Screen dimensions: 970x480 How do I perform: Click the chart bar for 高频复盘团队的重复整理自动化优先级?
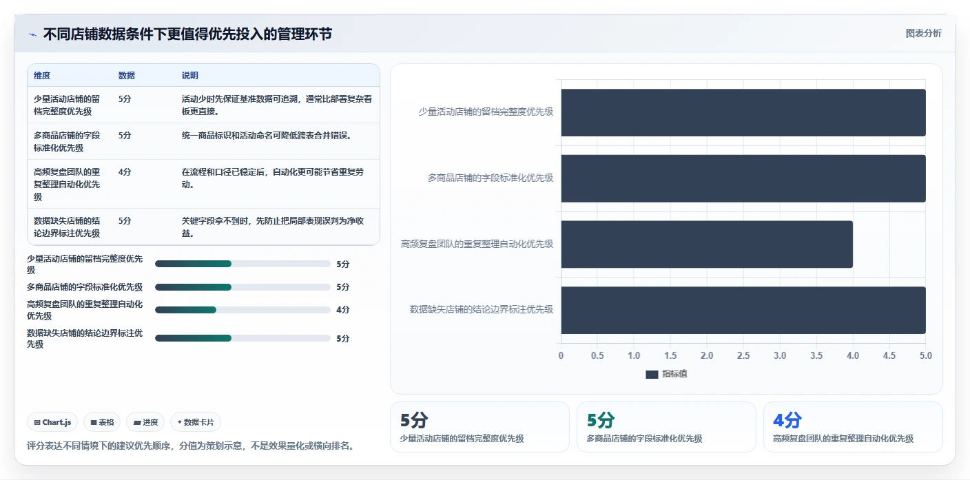(x=707, y=244)
